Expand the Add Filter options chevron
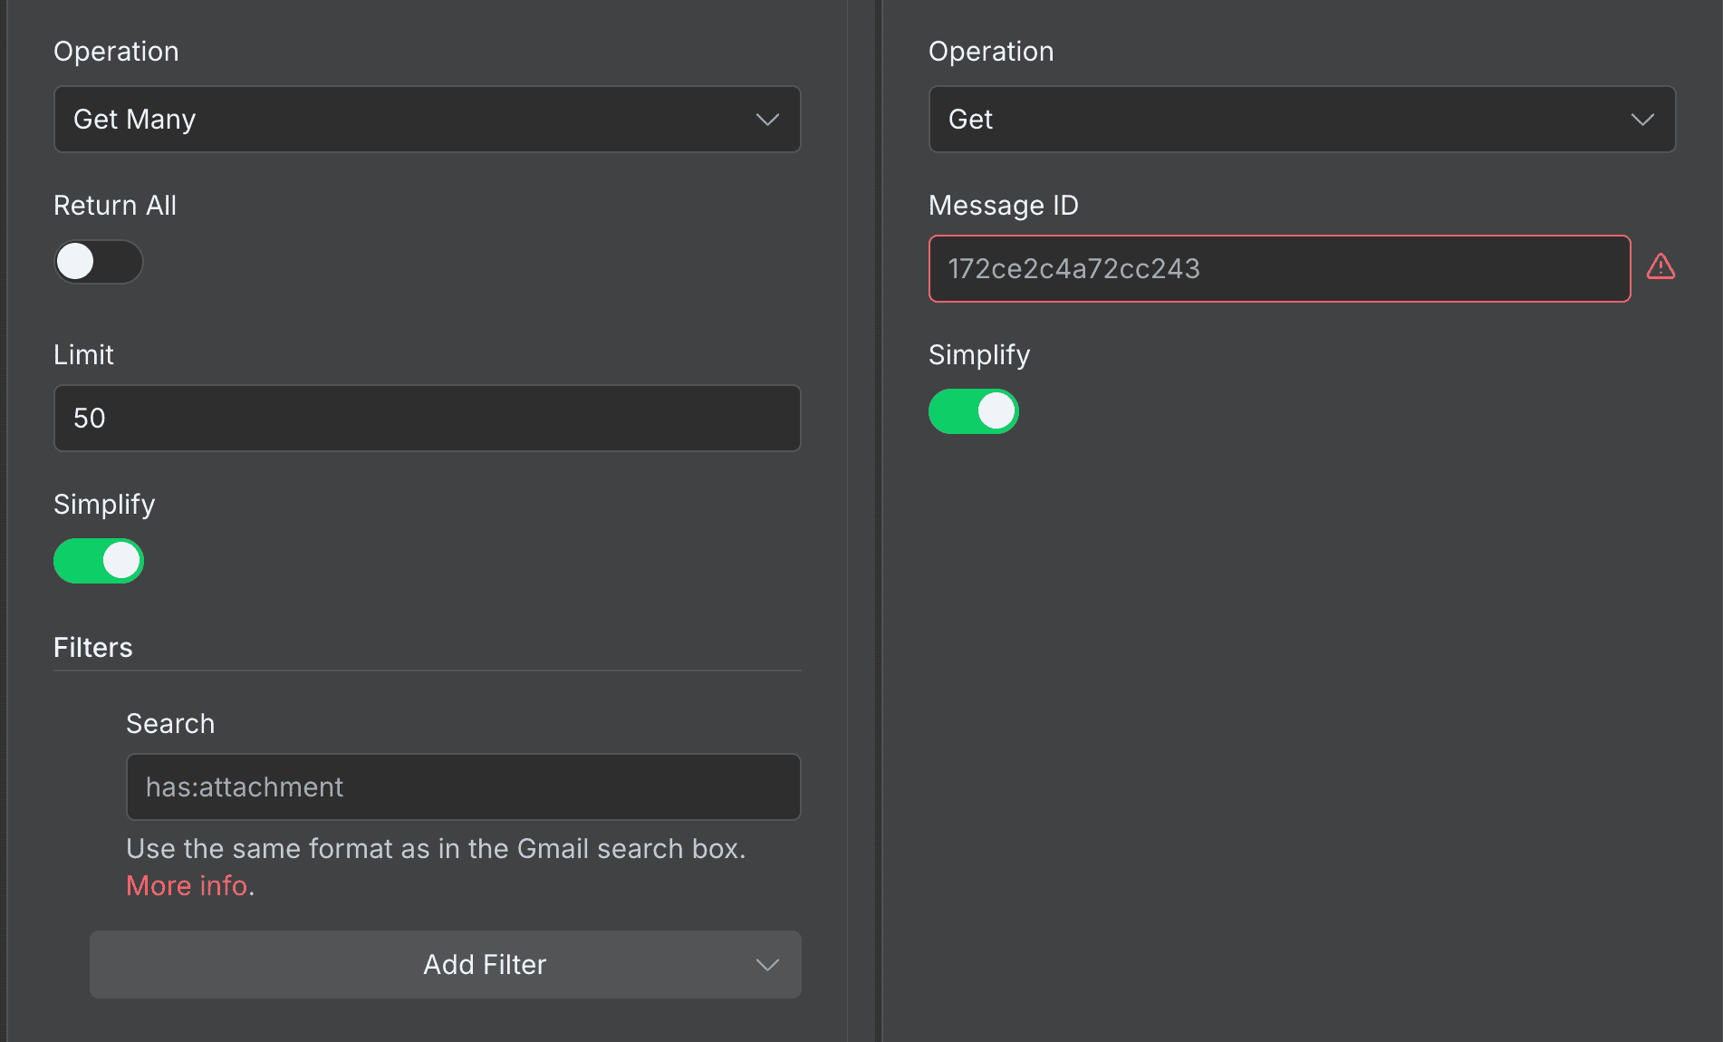This screenshot has height=1042, width=1723. 766,965
